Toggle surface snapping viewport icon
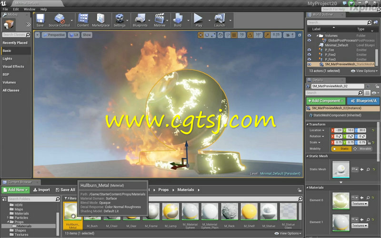Screen dimensions: 381x238 pyautogui.click(x=228, y=35)
